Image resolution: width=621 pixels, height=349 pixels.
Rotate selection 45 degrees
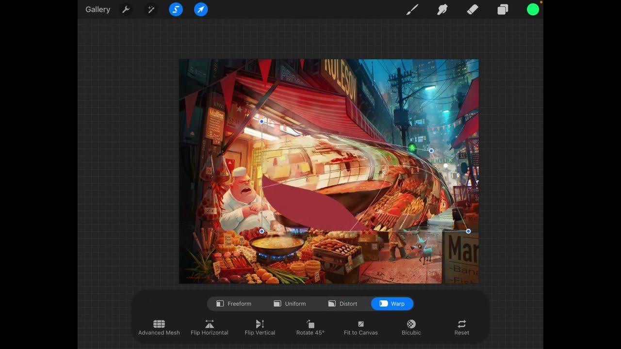[x=310, y=328]
